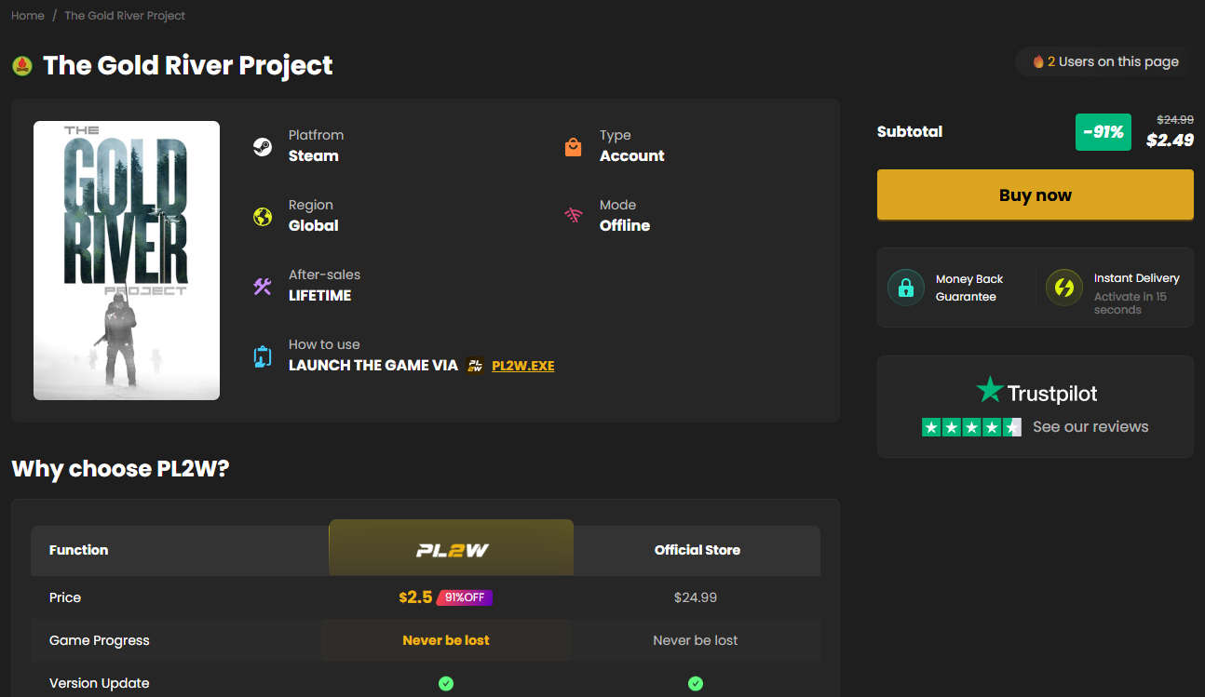Click the 2 Users on this page badge
The height and width of the screenshot is (697, 1205).
coord(1104,61)
